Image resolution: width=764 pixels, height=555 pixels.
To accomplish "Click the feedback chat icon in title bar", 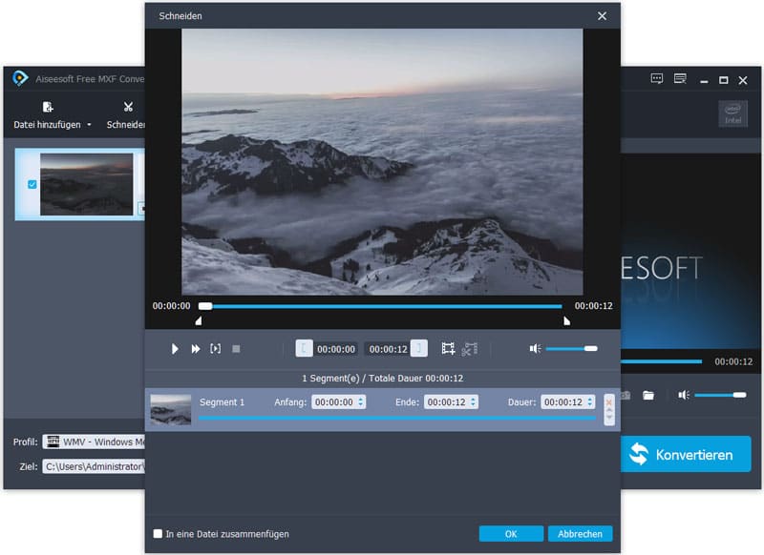I will 657,79.
